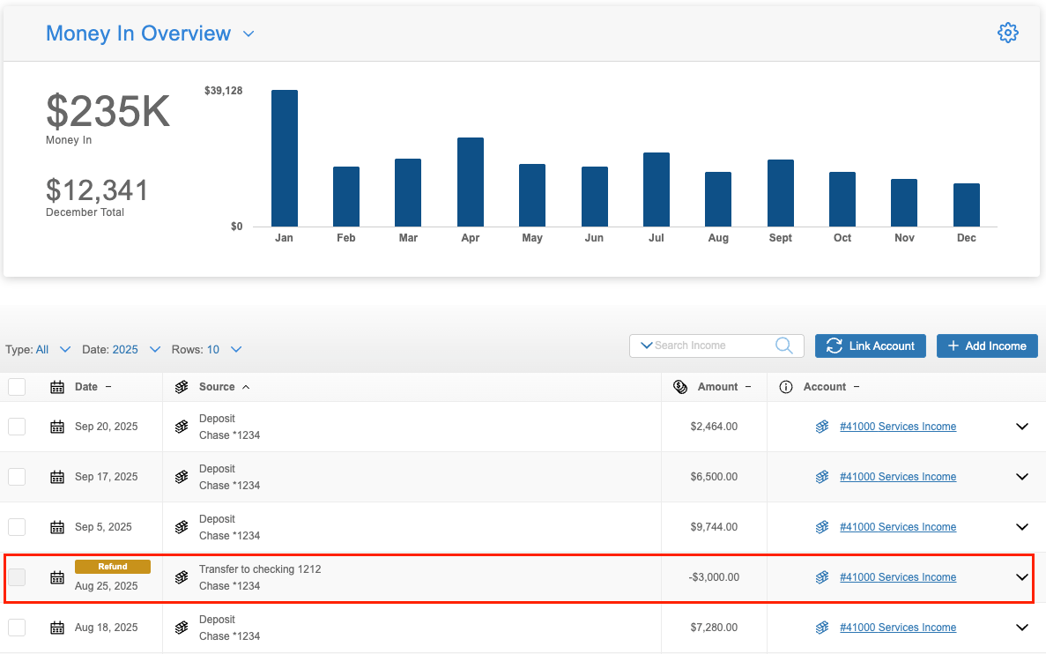Open #41000 Services Income link for Sep 20
Viewport: 1046px width, 654px height.
pyautogui.click(x=898, y=427)
